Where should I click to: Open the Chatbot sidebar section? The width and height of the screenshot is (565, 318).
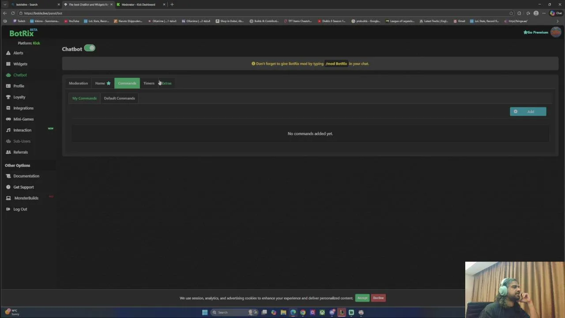(16, 75)
